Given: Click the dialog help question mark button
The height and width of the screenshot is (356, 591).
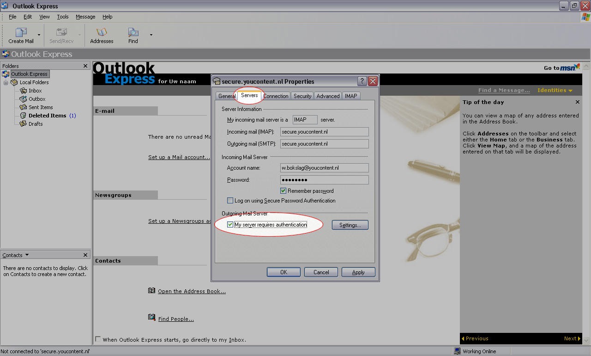Looking at the screenshot, I should pos(362,81).
